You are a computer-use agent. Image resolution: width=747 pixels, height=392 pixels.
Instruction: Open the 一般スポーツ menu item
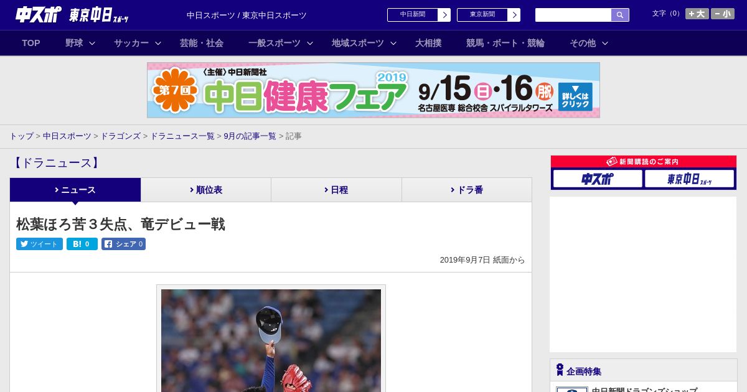click(275, 43)
